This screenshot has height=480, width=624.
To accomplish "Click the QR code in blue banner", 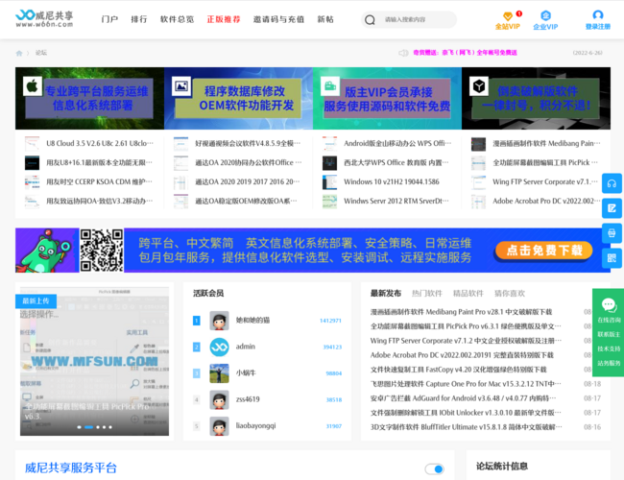I will pos(102,251).
